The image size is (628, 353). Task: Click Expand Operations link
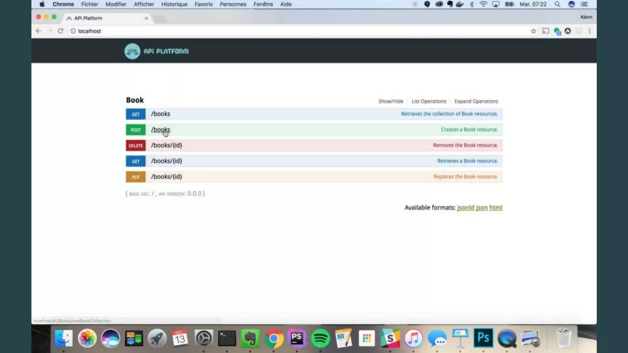(476, 101)
